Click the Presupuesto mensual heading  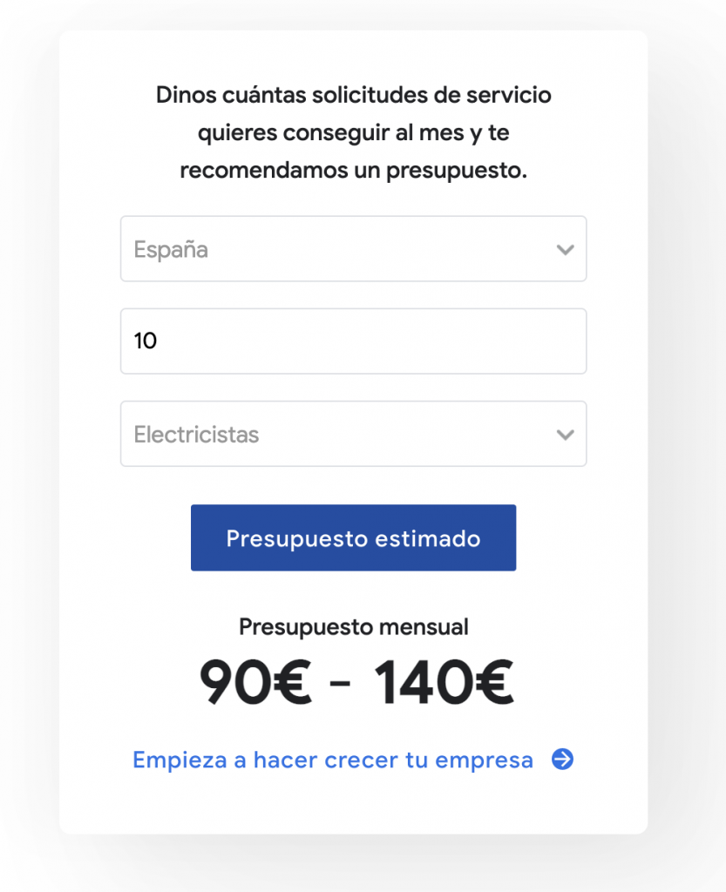point(353,626)
